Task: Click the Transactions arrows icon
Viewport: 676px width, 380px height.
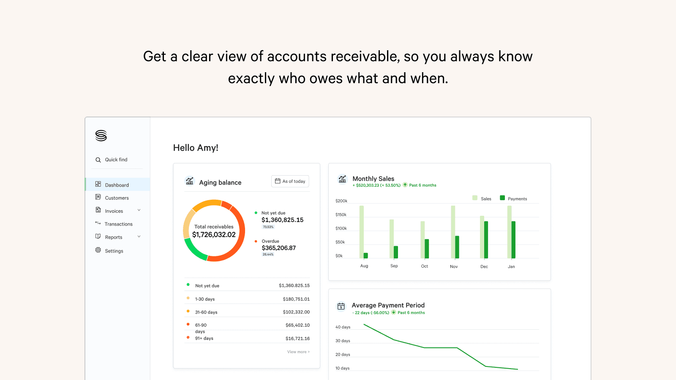Action: click(x=98, y=224)
